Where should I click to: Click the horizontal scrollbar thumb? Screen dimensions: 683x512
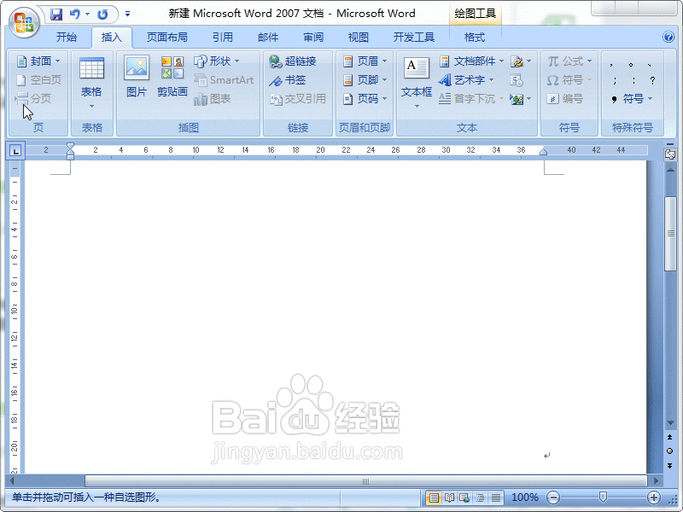[366, 481]
